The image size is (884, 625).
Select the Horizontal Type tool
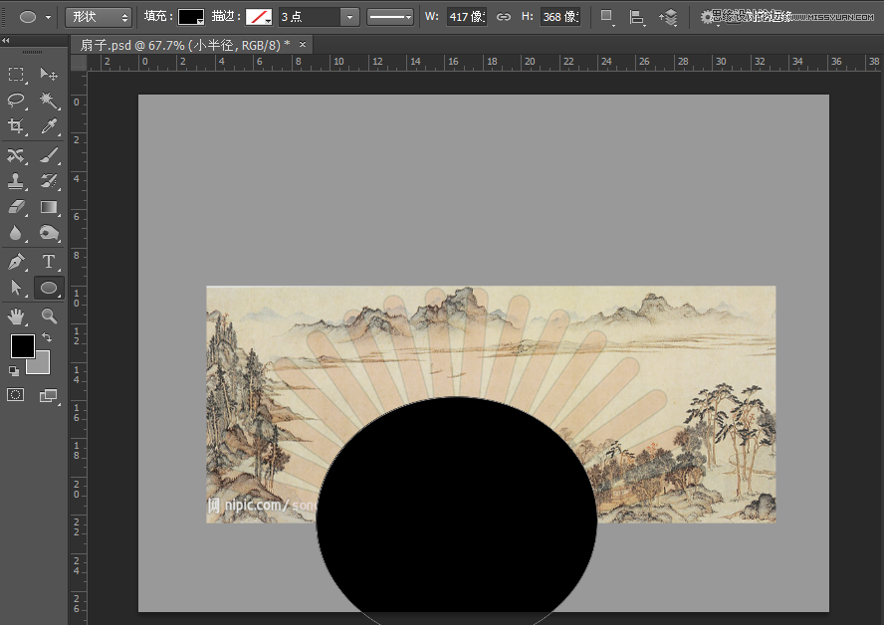click(48, 261)
